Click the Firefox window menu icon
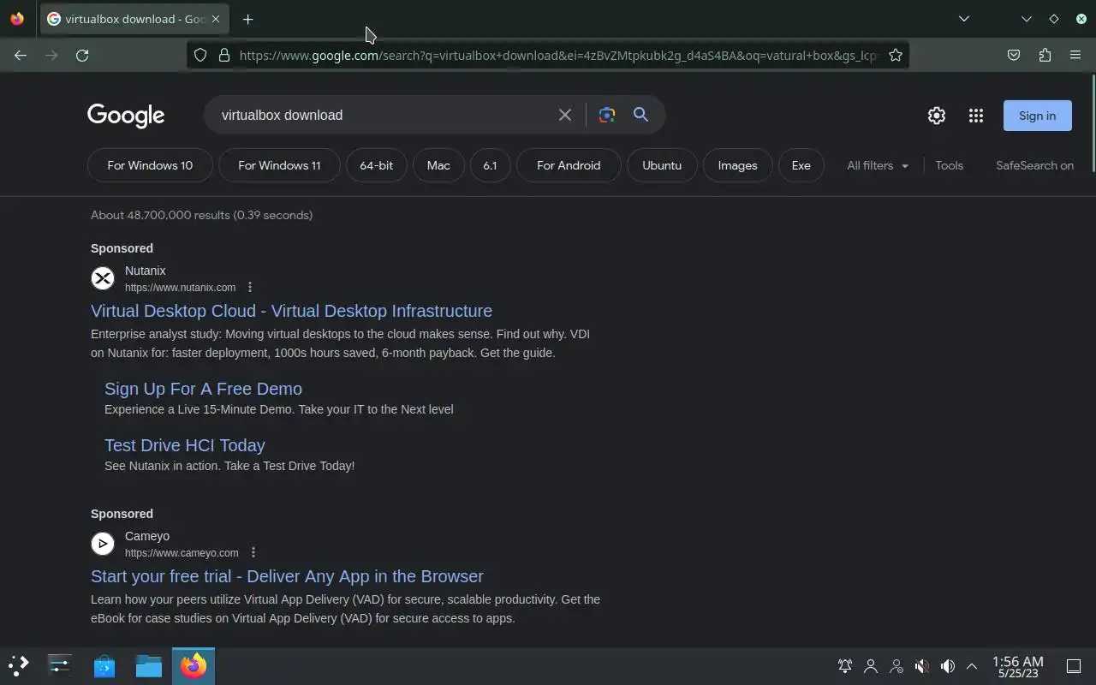This screenshot has width=1096, height=685. (x=17, y=19)
